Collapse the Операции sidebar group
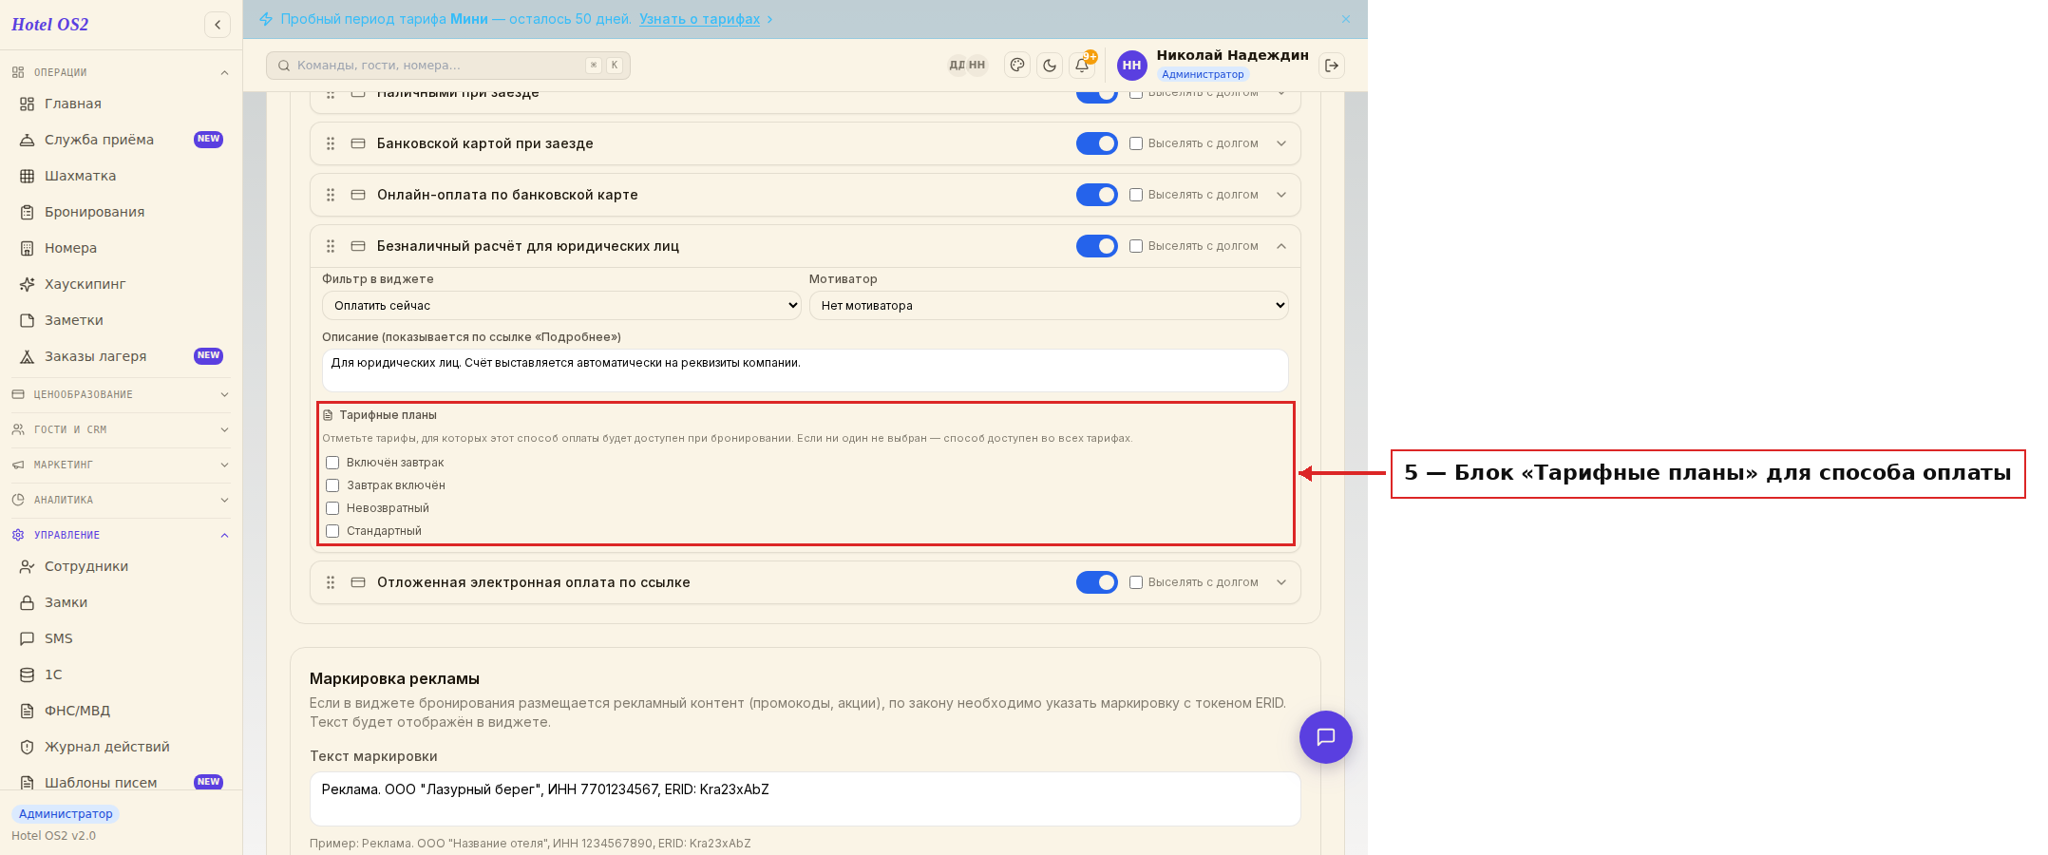The width and height of the screenshot is (2048, 855). 121,72
